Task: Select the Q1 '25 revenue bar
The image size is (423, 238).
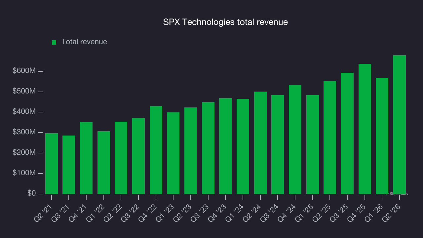Action: point(313,144)
